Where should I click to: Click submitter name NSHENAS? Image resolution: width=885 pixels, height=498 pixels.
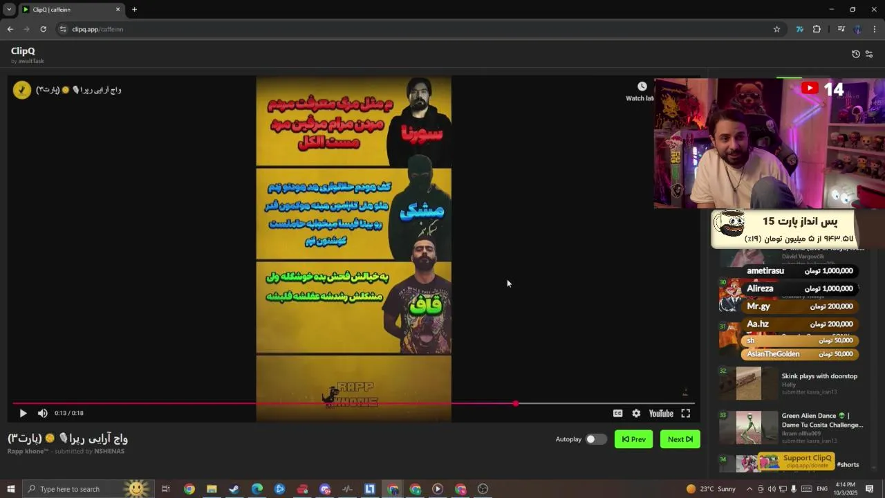[109, 451]
